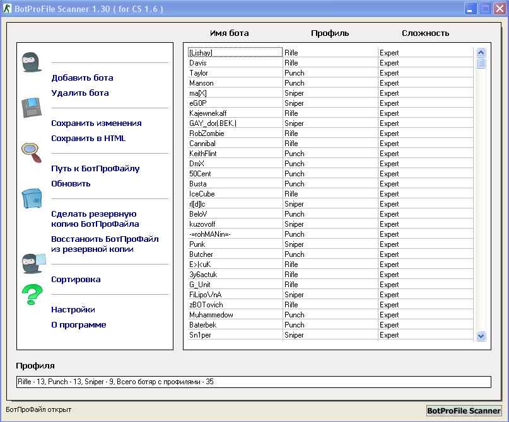Click the blue safe backup icon

coord(32,198)
